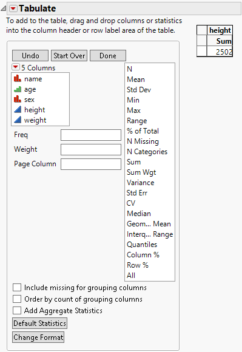Select the Interq... Range statistic
This screenshot has height=352, width=242.
tap(150, 234)
